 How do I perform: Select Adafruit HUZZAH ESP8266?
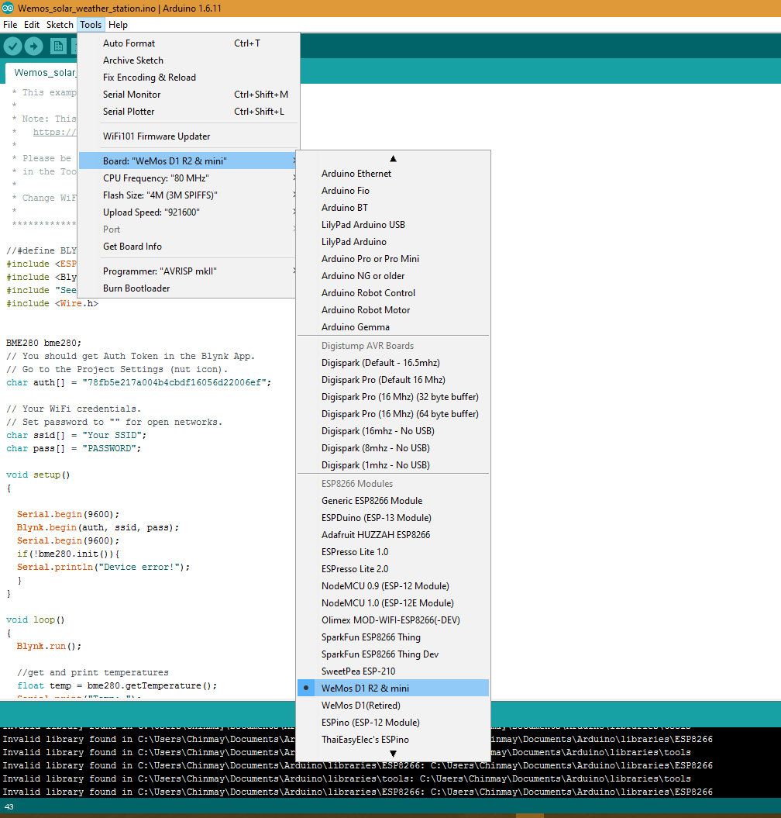(393, 535)
